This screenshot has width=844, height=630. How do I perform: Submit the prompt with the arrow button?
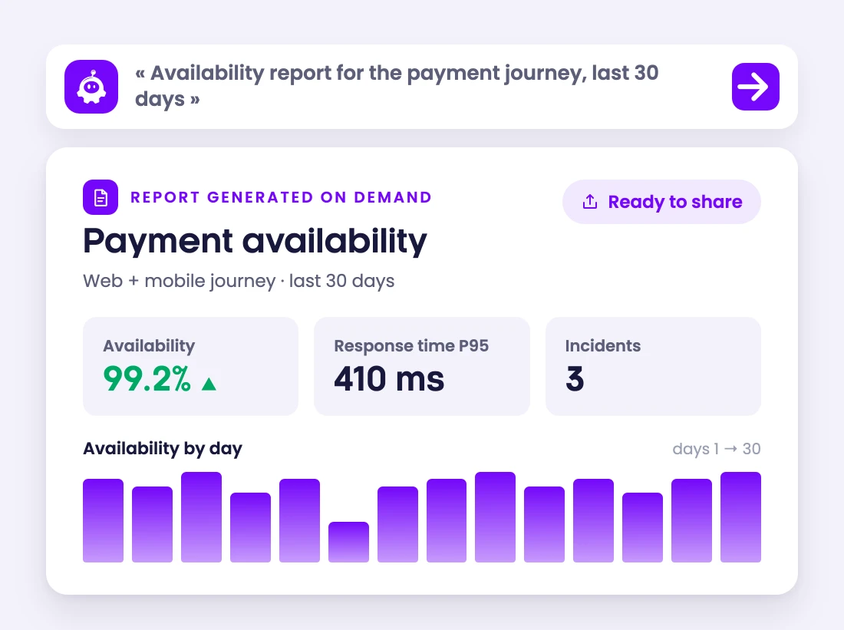click(755, 87)
